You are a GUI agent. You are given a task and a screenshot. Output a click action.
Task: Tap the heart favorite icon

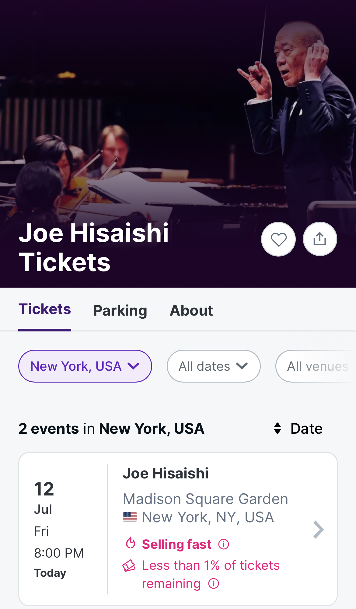pos(278,239)
